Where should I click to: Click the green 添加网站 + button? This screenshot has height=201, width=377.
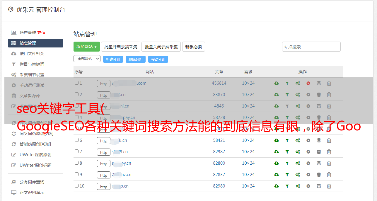point(87,47)
